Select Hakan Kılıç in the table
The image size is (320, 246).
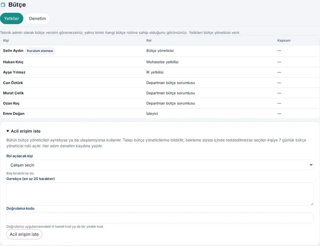tap(160, 62)
